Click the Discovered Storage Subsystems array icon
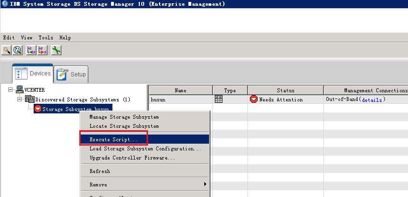The image size is (408, 197). 30,99
